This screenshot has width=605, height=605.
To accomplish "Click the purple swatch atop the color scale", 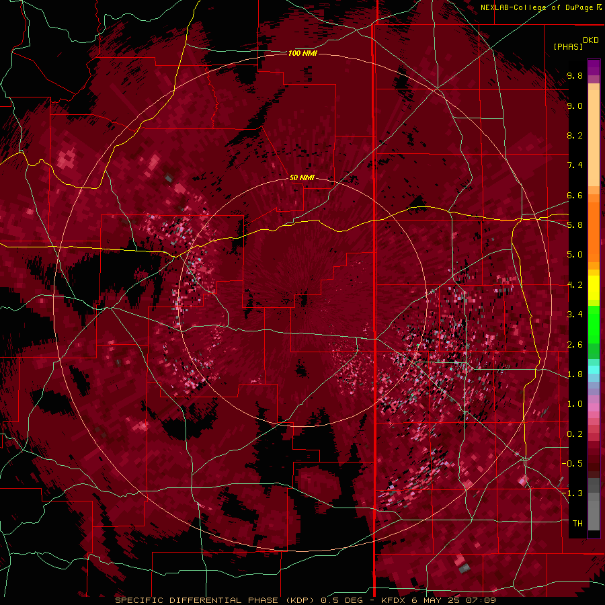I will click(x=594, y=67).
